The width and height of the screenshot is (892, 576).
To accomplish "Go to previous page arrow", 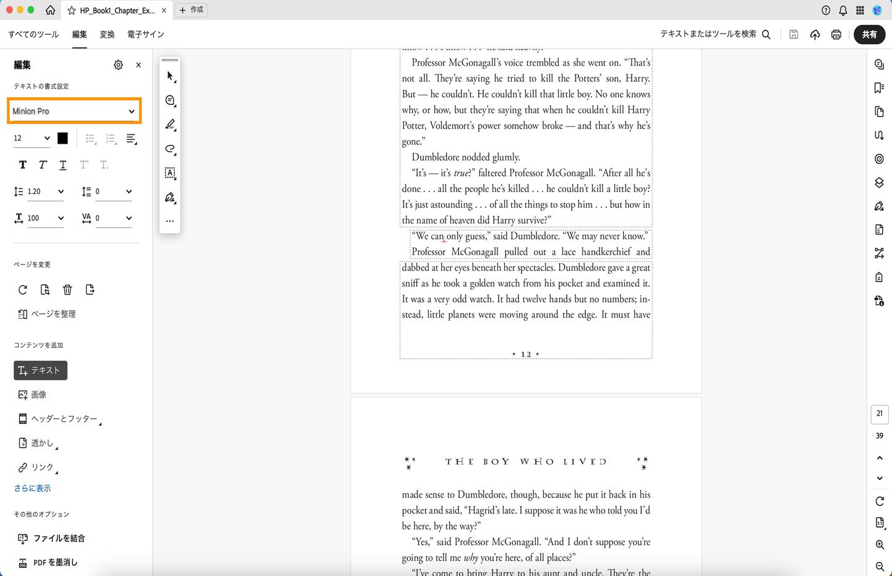I will pos(880,458).
